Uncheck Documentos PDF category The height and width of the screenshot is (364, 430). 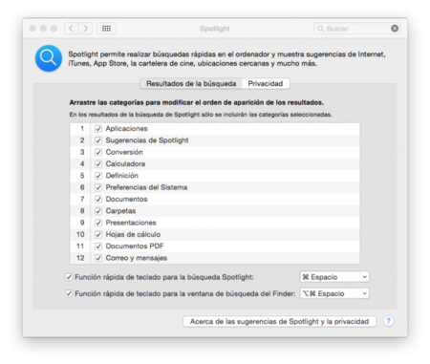pos(98,246)
